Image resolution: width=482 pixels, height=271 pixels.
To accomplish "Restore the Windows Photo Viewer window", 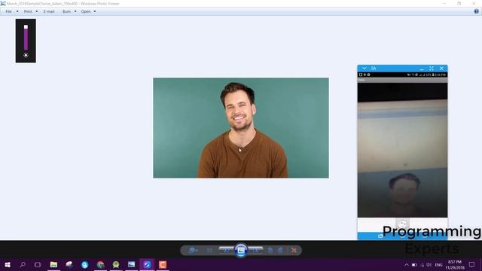I will point(459,3).
